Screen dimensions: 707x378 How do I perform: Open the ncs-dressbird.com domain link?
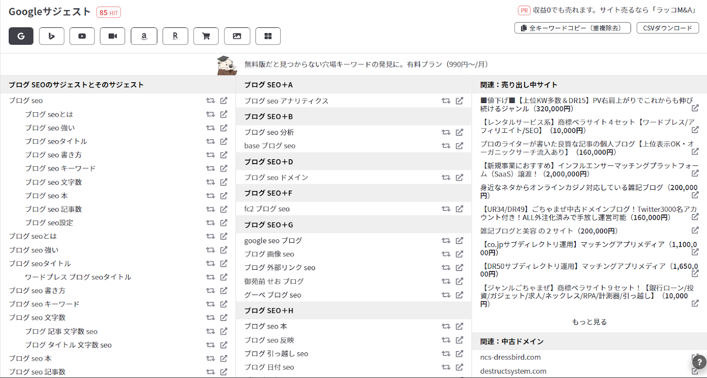[510, 357]
